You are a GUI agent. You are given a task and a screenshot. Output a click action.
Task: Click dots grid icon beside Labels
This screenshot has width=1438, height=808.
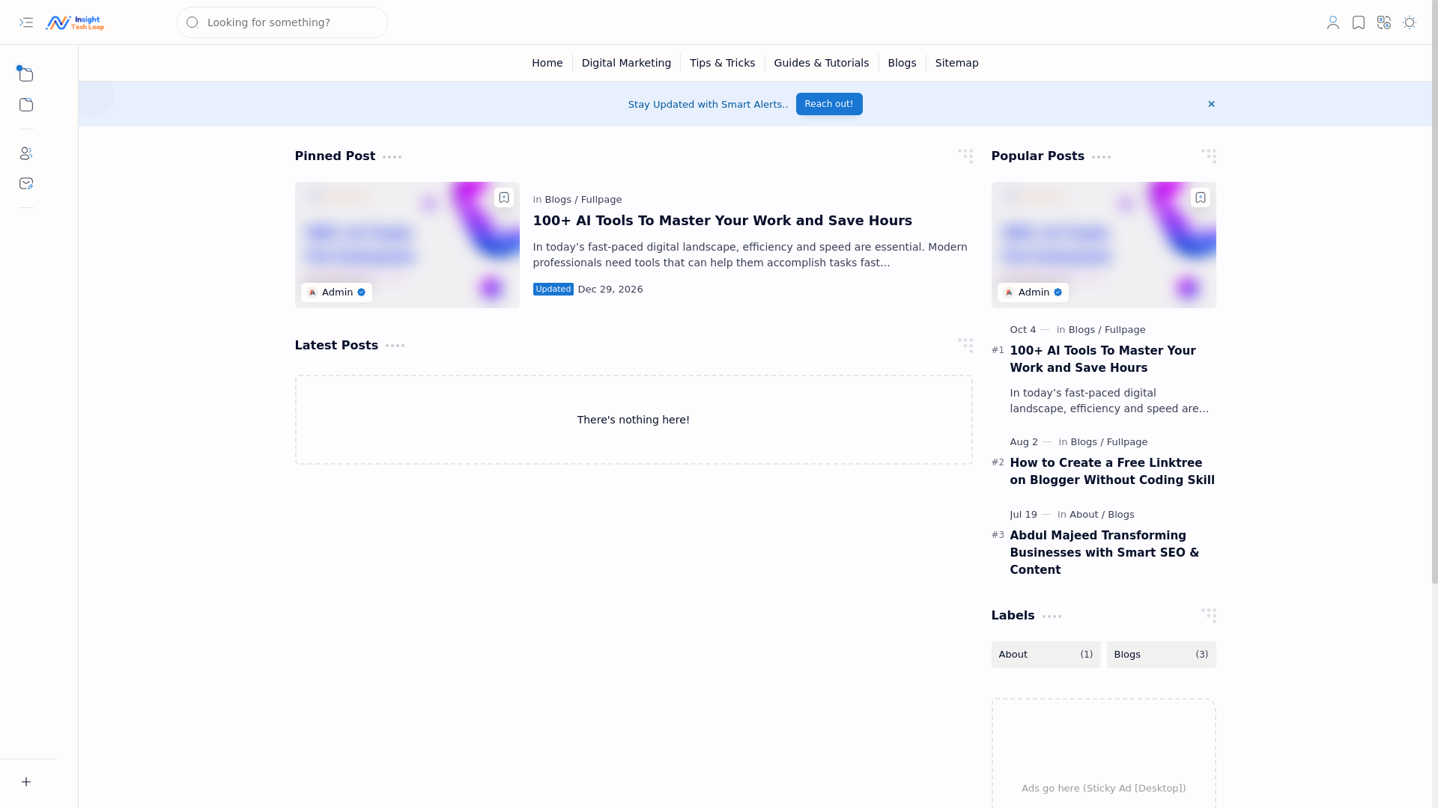(1209, 615)
